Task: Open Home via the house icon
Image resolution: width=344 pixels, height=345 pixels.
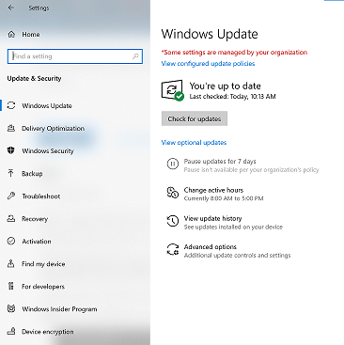Action: click(11, 35)
